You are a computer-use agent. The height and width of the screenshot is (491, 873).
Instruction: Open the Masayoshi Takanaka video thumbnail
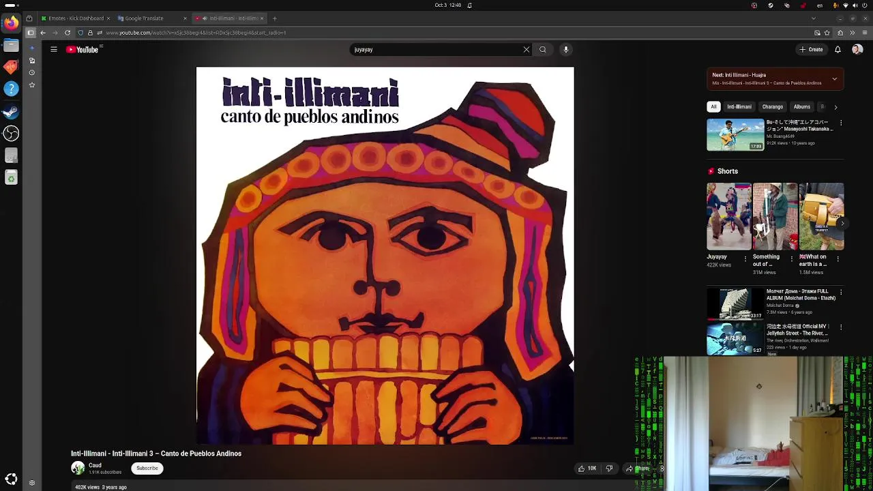tap(735, 134)
